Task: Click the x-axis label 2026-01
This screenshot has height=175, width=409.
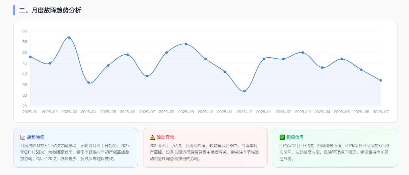Action: pos(264,112)
